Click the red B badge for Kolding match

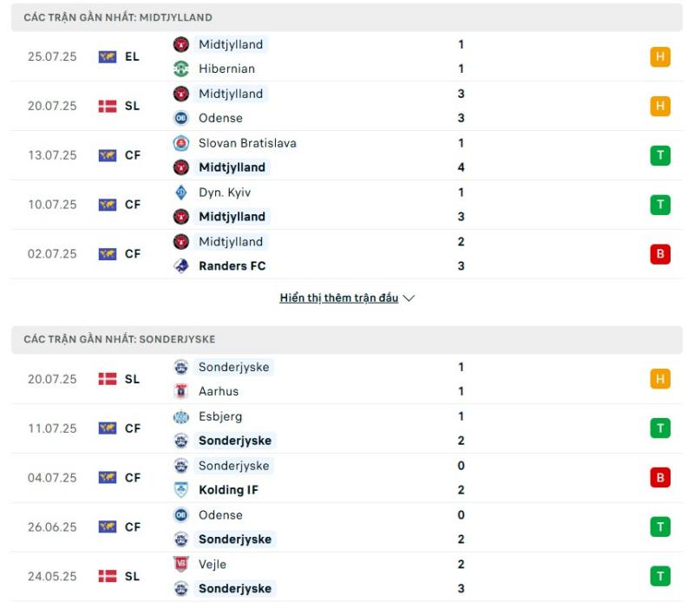[x=660, y=477]
